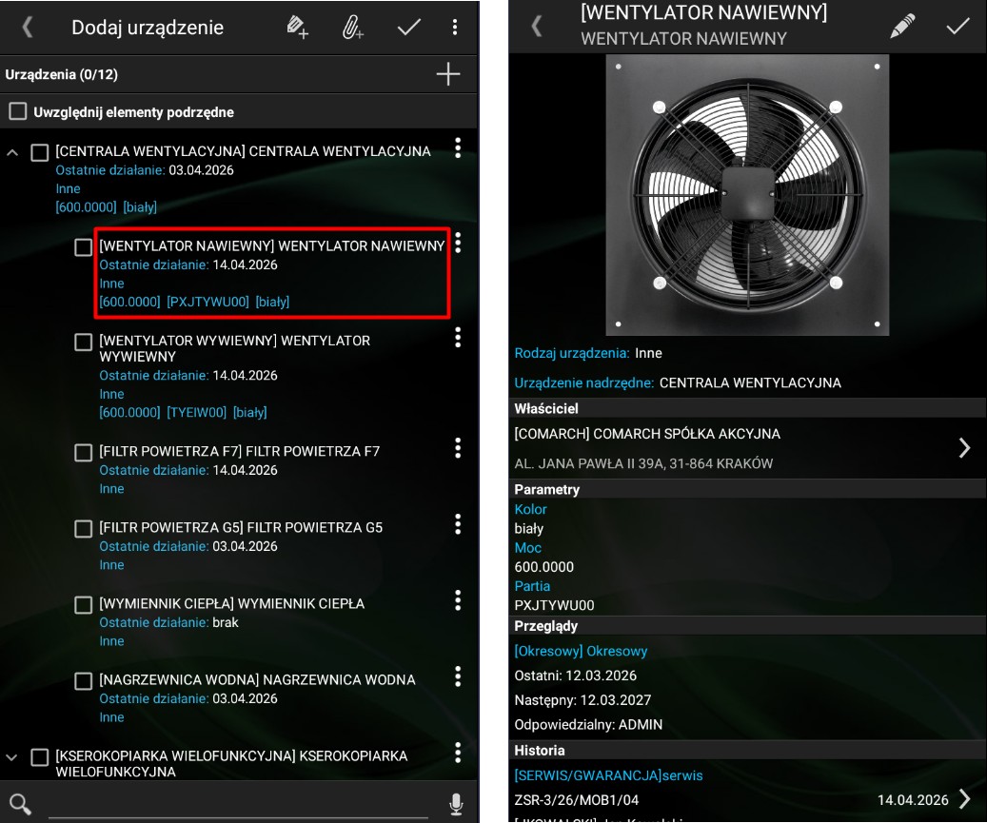Click the add note pencil icon in header
Viewport: 987px width, 823px height.
click(x=298, y=28)
